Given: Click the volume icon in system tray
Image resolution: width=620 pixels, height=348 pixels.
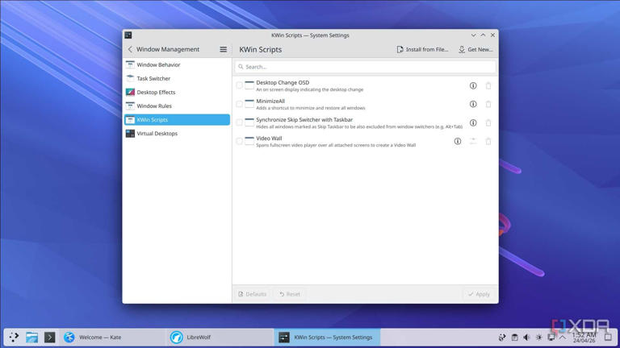Looking at the screenshot, I should (x=526, y=338).
